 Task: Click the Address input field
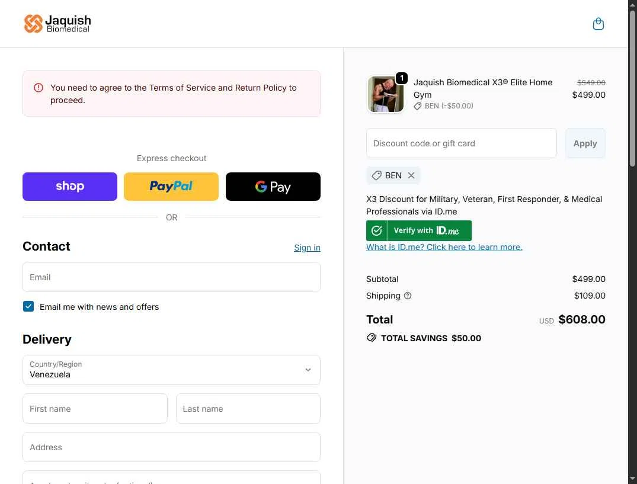point(171,447)
